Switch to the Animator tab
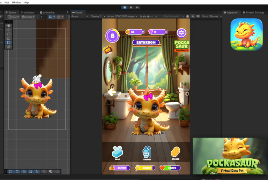Viewport: 268px width, 180px height. (27, 13)
